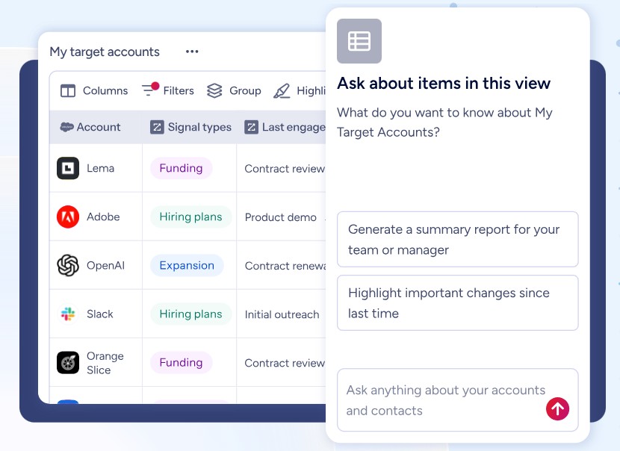Click the Initial outreach cell
The image size is (620, 451).
282,314
